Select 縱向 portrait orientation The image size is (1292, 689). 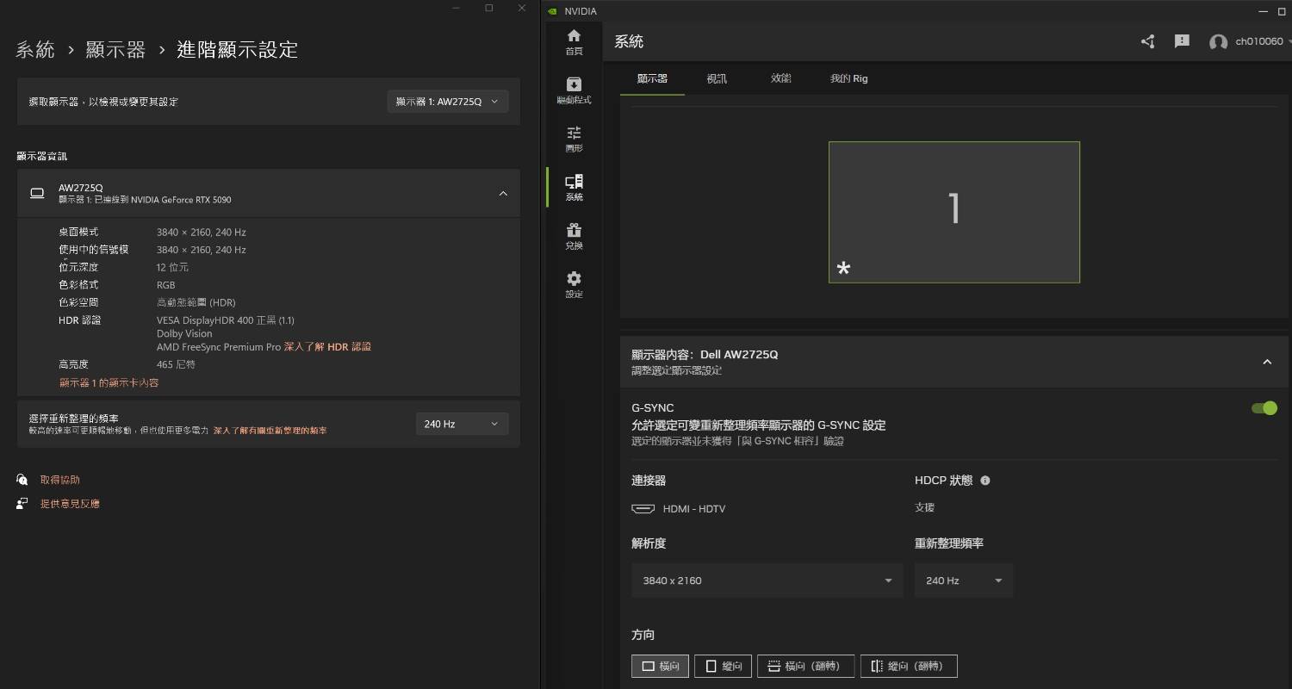click(723, 667)
